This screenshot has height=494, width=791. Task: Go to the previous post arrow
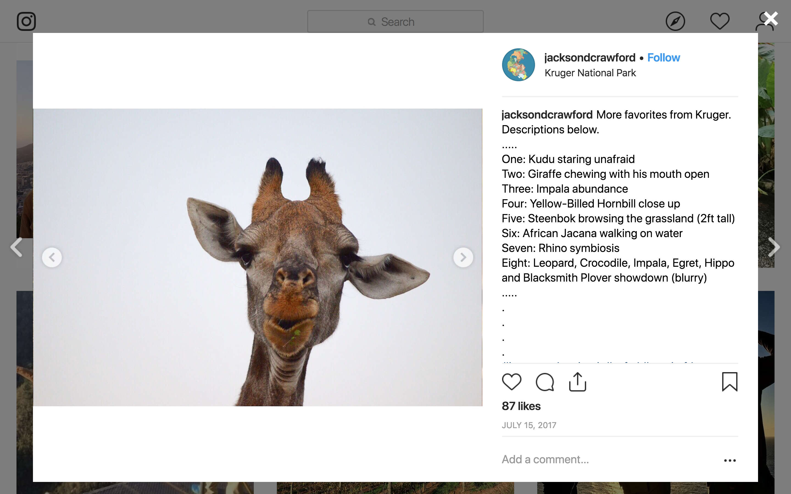[16, 247]
